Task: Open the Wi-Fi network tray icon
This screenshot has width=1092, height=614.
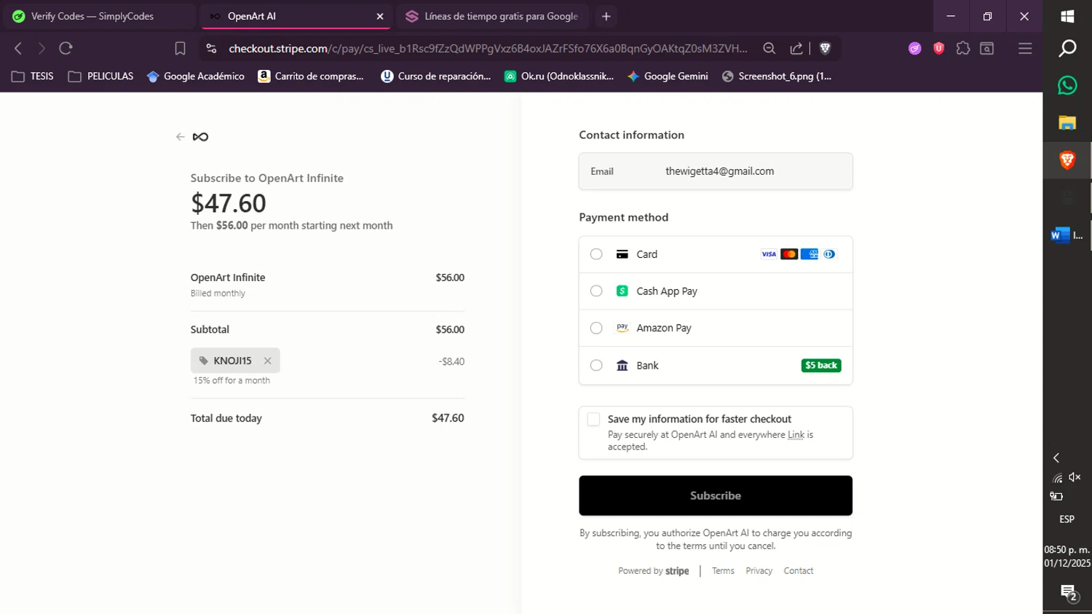Action: pos(1057,478)
